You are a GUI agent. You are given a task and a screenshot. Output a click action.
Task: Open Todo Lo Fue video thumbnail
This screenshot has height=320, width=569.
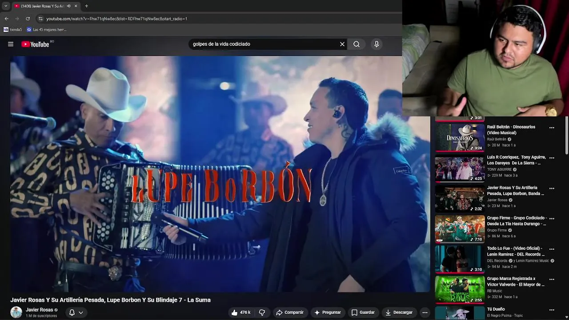click(x=460, y=259)
